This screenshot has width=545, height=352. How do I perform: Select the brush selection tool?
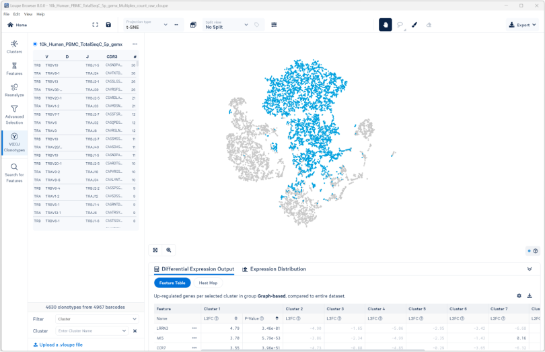click(x=414, y=25)
